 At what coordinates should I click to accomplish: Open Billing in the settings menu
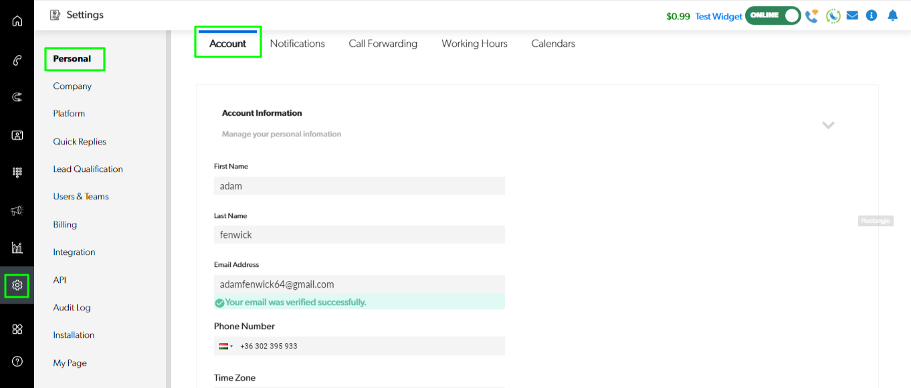tap(65, 225)
